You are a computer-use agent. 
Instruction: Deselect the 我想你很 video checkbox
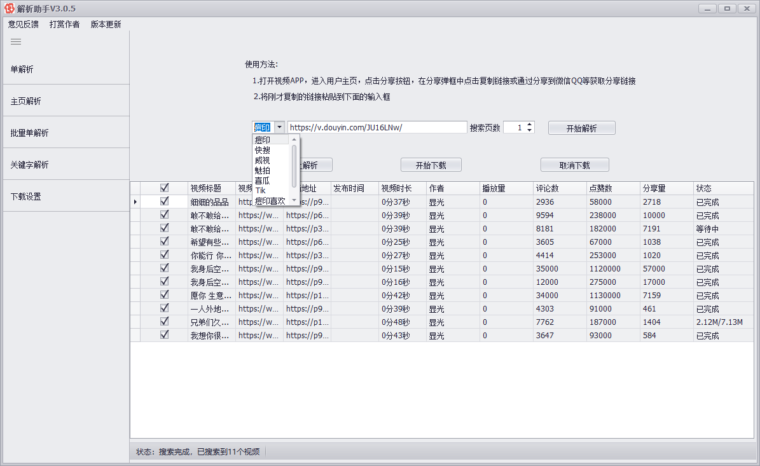[163, 335]
